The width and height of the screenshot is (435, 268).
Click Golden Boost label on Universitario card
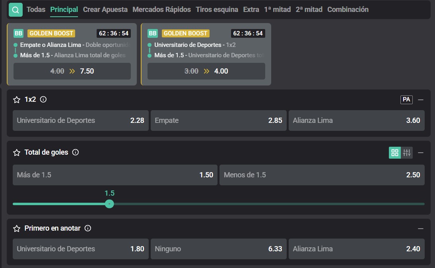[x=186, y=33]
